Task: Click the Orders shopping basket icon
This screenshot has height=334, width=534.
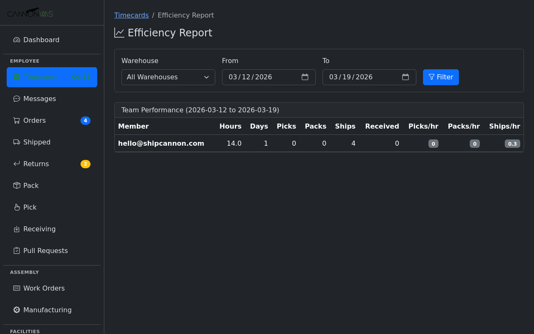Action: tap(16, 120)
